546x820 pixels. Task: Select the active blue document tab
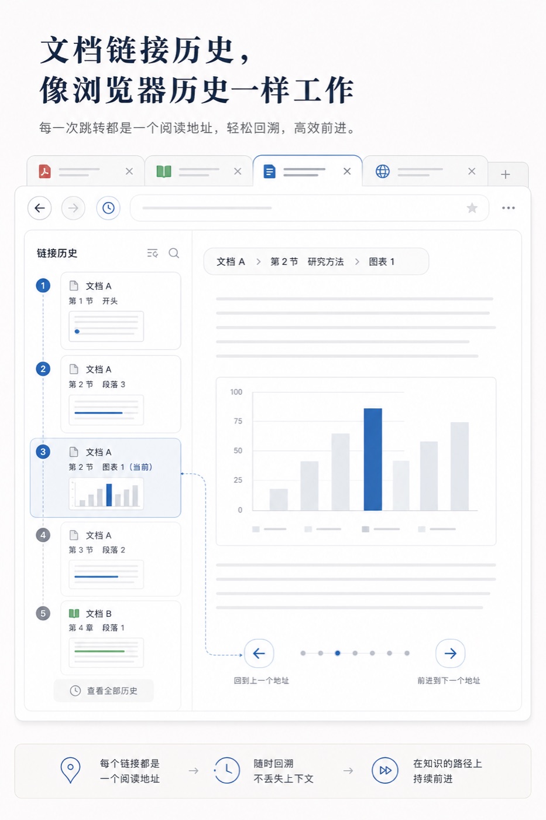coord(308,171)
